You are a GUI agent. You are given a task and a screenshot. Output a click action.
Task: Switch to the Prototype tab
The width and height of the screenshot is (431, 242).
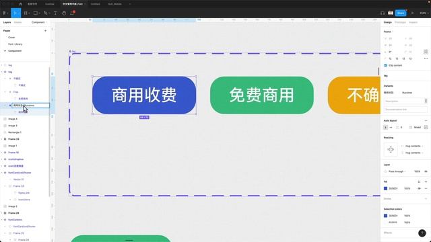[x=400, y=22]
